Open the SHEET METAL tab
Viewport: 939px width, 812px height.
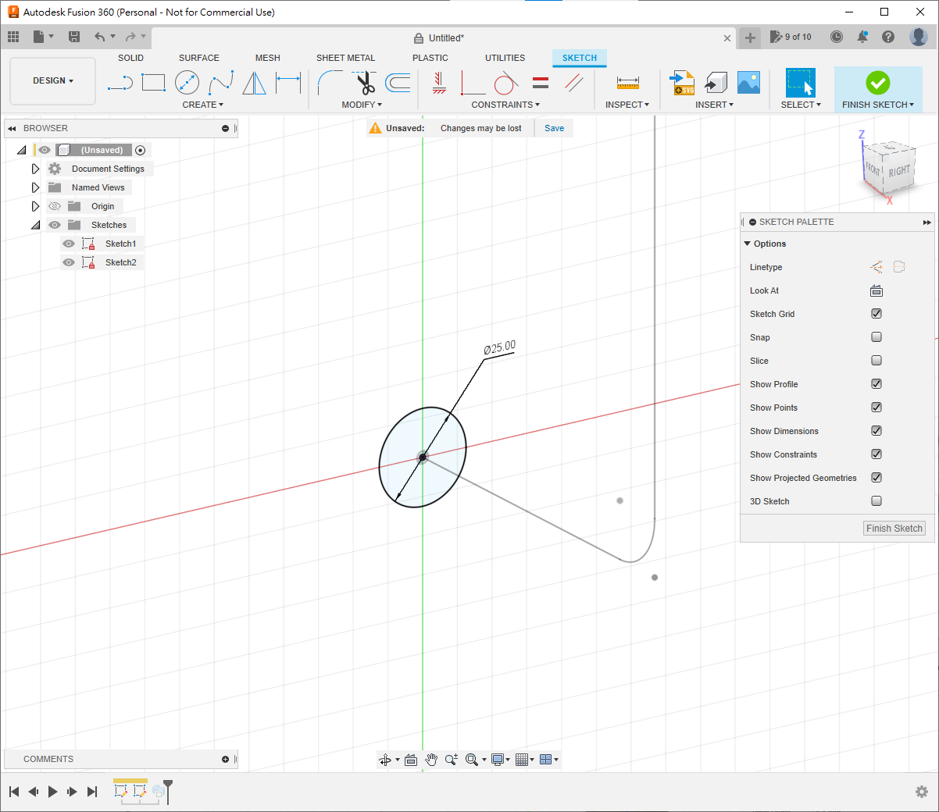(345, 58)
